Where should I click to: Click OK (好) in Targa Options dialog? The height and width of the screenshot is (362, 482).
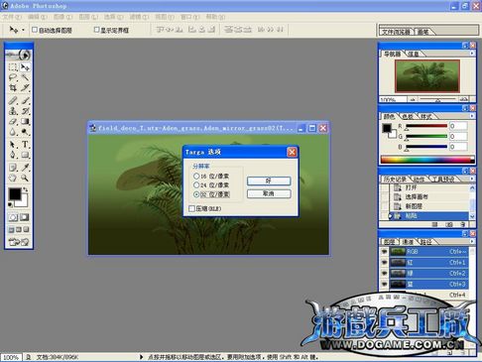click(x=269, y=181)
